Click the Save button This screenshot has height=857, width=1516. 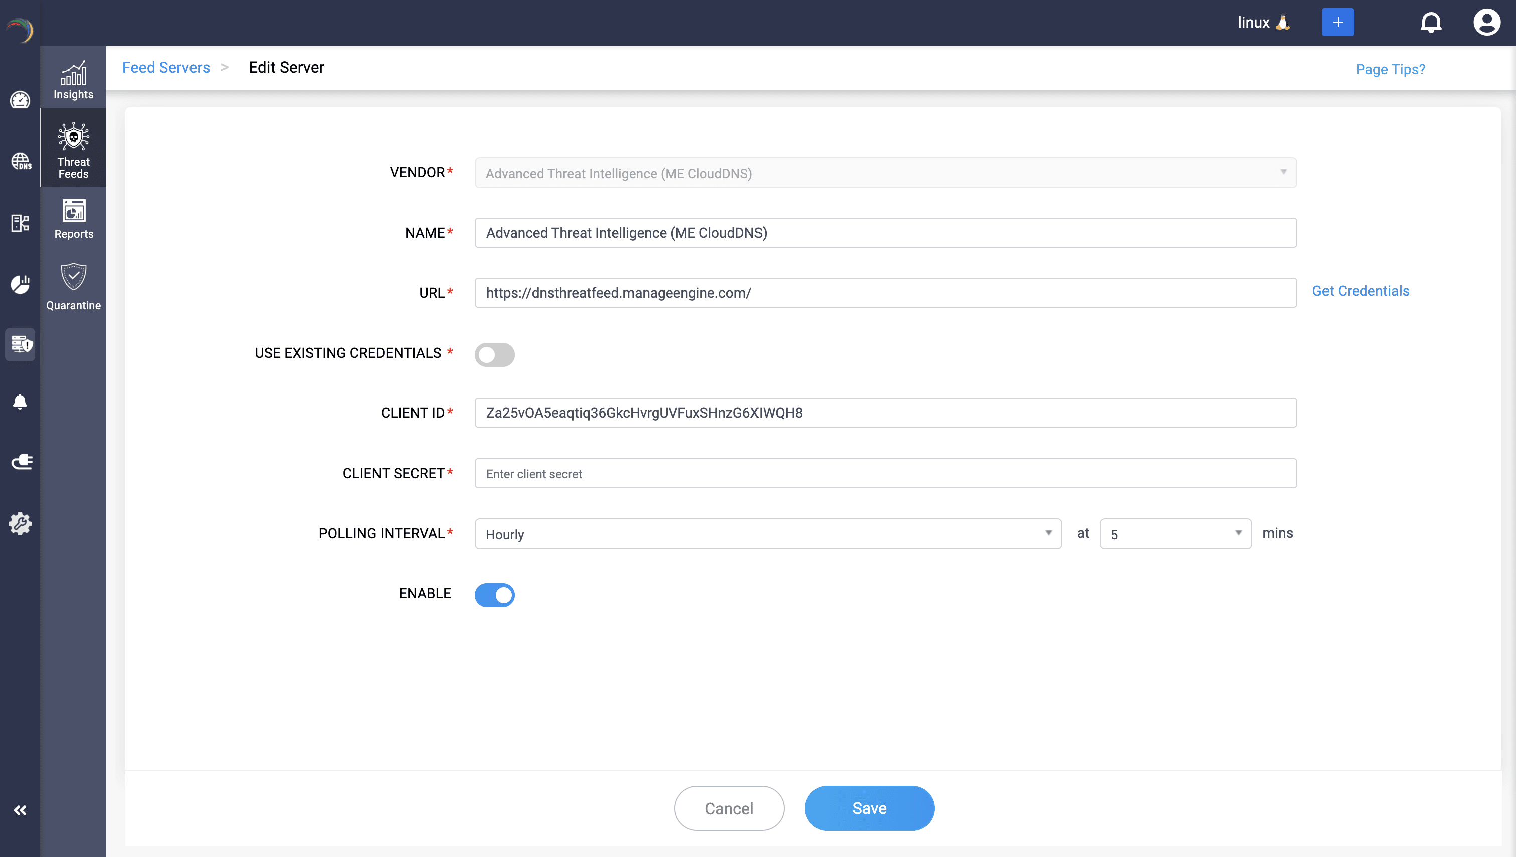pyautogui.click(x=869, y=808)
